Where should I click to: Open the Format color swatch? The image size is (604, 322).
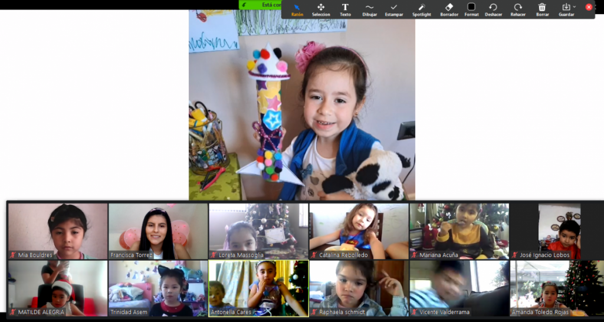(471, 7)
